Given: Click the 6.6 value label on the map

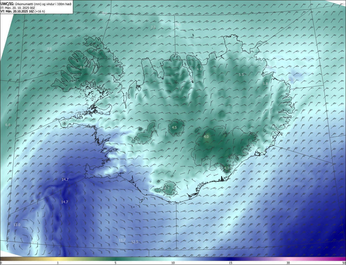Looking at the screenshot, I should click(8, 125).
